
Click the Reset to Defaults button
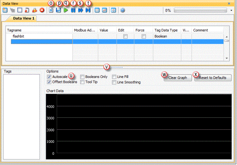pos(213,78)
